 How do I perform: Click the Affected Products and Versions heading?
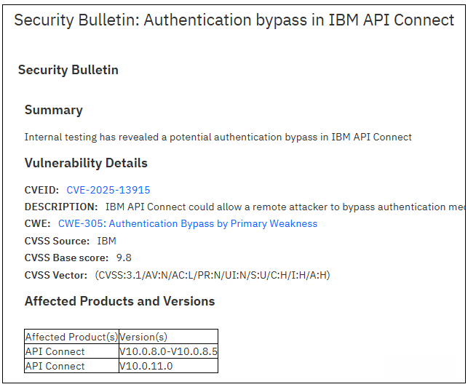point(120,301)
